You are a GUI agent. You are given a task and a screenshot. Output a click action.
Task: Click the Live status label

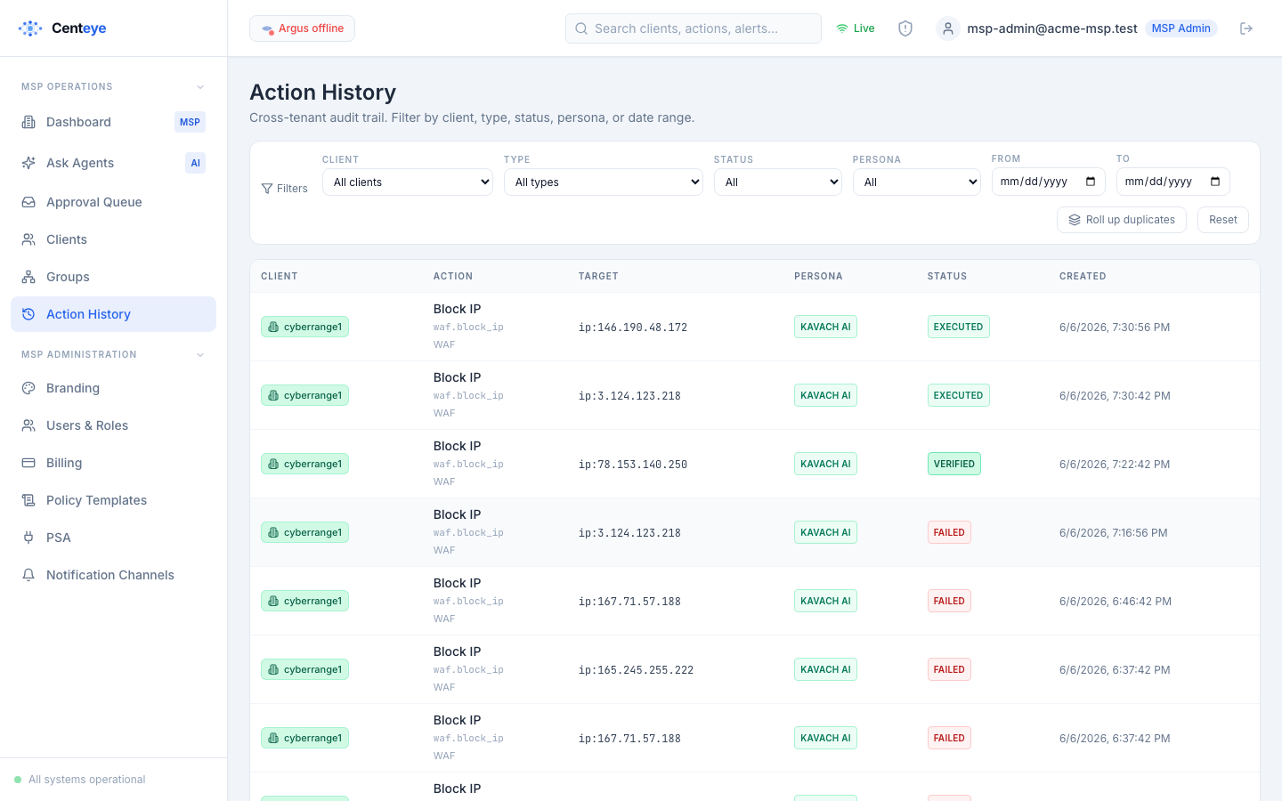click(864, 28)
